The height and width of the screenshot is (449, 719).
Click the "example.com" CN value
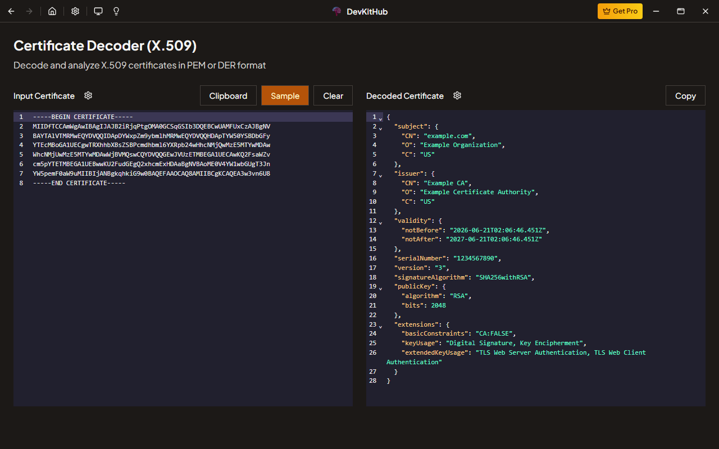[x=449, y=136]
